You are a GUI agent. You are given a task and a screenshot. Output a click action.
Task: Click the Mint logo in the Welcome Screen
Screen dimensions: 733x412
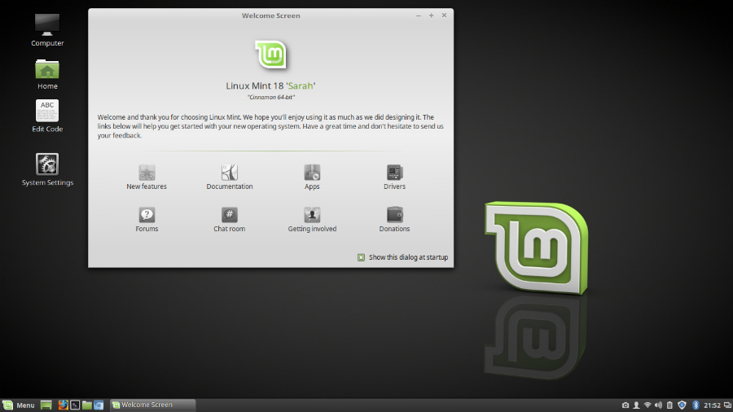pyautogui.click(x=270, y=55)
